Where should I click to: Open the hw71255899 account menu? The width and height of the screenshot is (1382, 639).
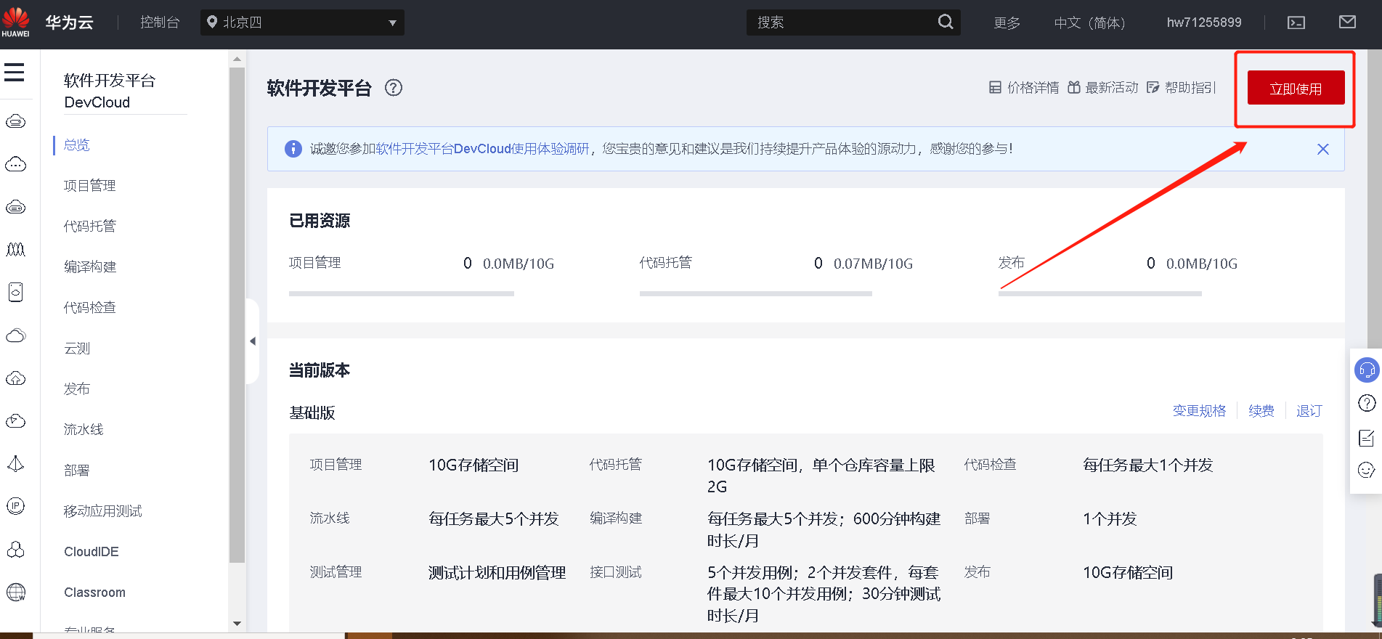tap(1204, 23)
